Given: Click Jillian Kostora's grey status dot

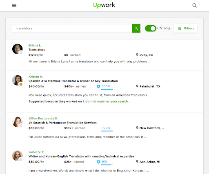Looking at the screenshot, I should [x=21, y=126].
